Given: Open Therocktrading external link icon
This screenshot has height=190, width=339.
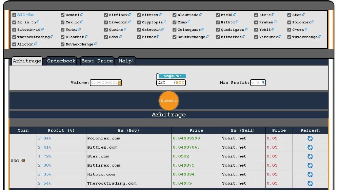Looking at the screenshot, I should 52,37.
